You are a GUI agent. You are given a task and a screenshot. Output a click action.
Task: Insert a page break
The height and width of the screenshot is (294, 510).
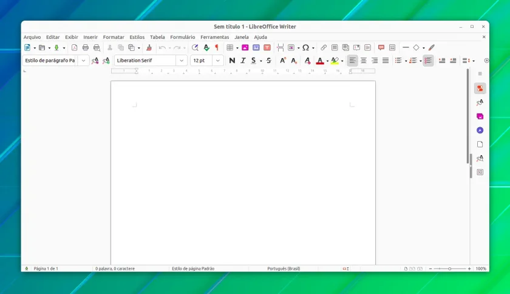280,48
